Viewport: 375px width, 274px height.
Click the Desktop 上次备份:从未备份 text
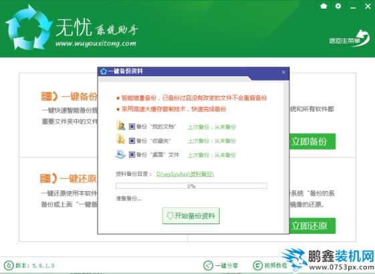point(212,155)
